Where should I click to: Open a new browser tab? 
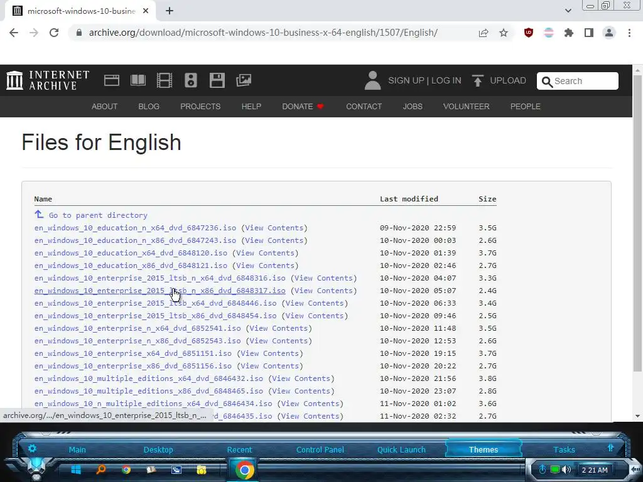(170, 11)
